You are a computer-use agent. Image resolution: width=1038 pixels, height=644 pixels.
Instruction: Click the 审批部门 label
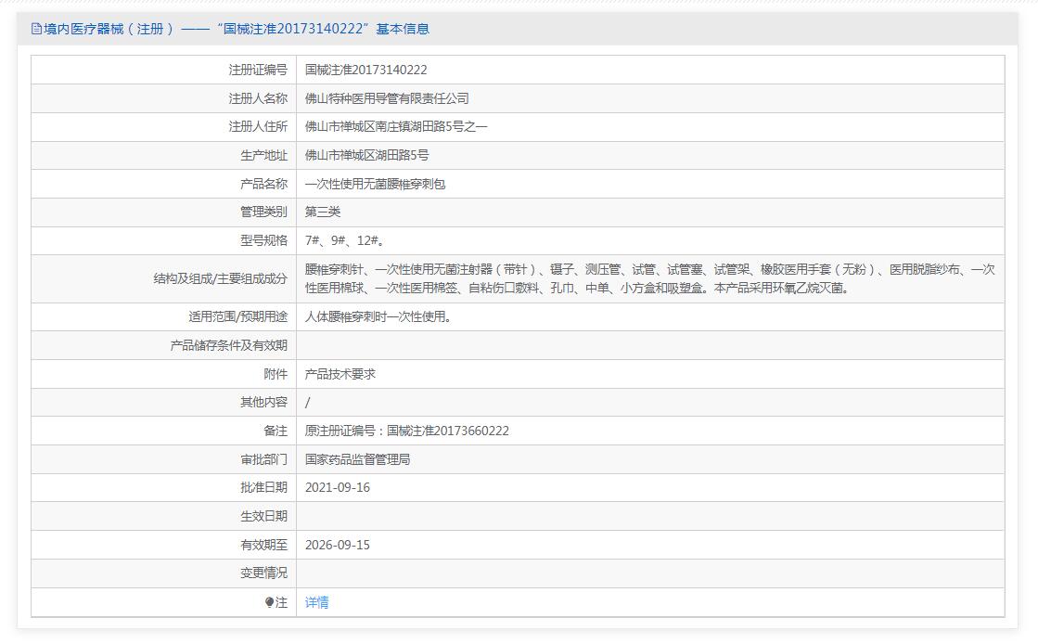(264, 459)
